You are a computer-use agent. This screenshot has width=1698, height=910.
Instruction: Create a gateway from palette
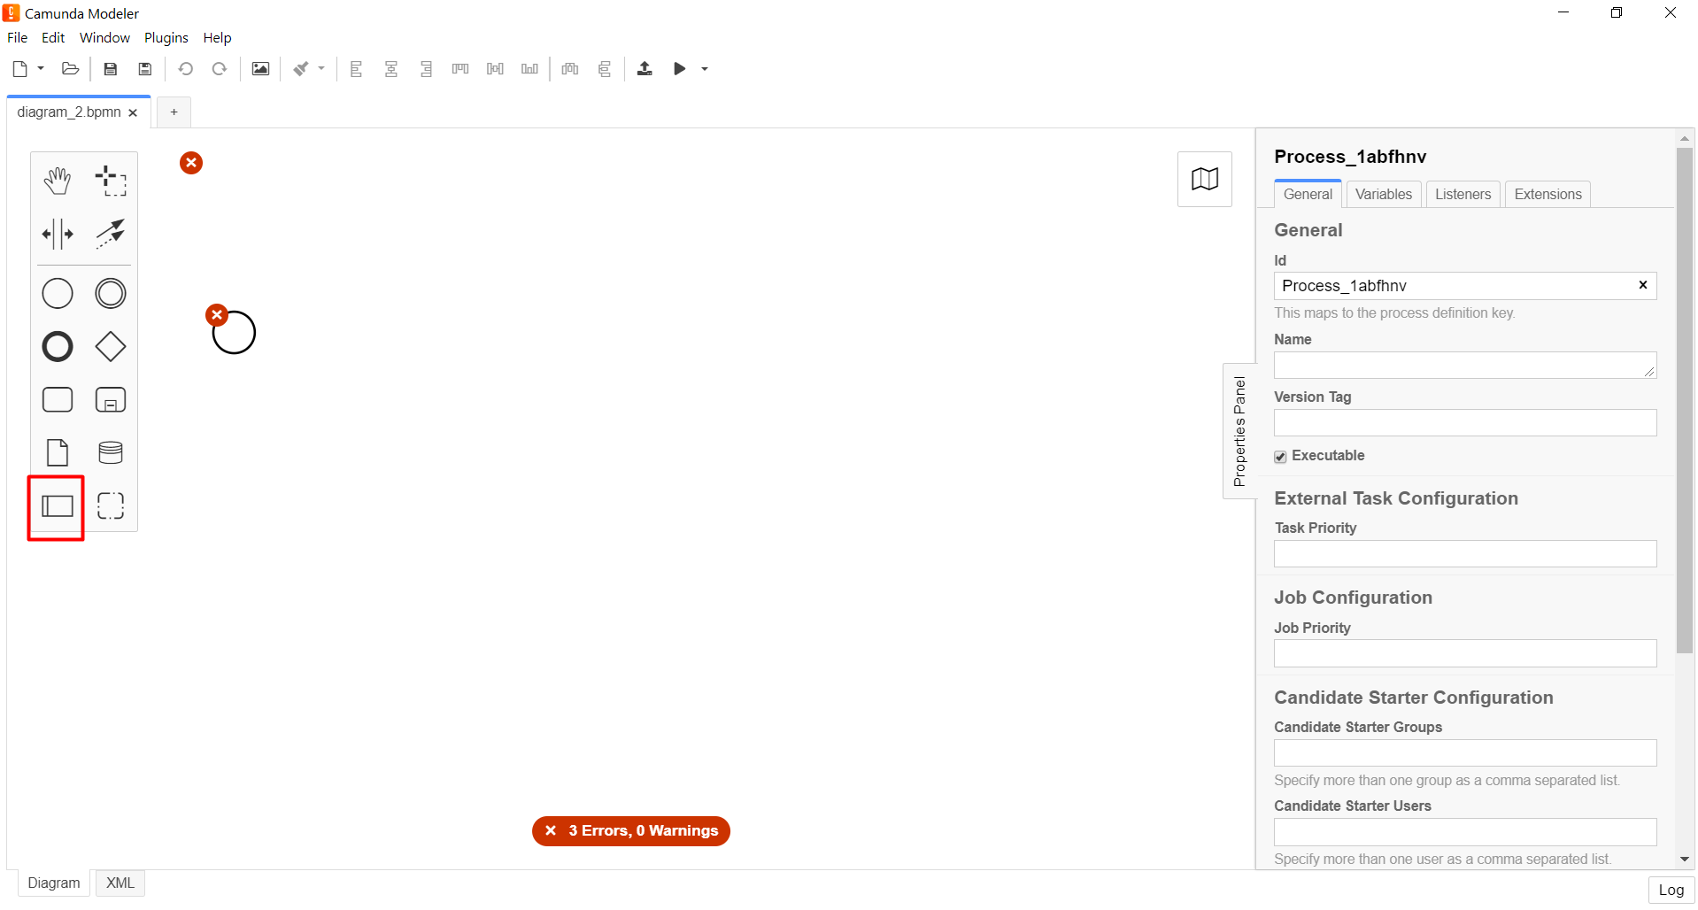[111, 347]
